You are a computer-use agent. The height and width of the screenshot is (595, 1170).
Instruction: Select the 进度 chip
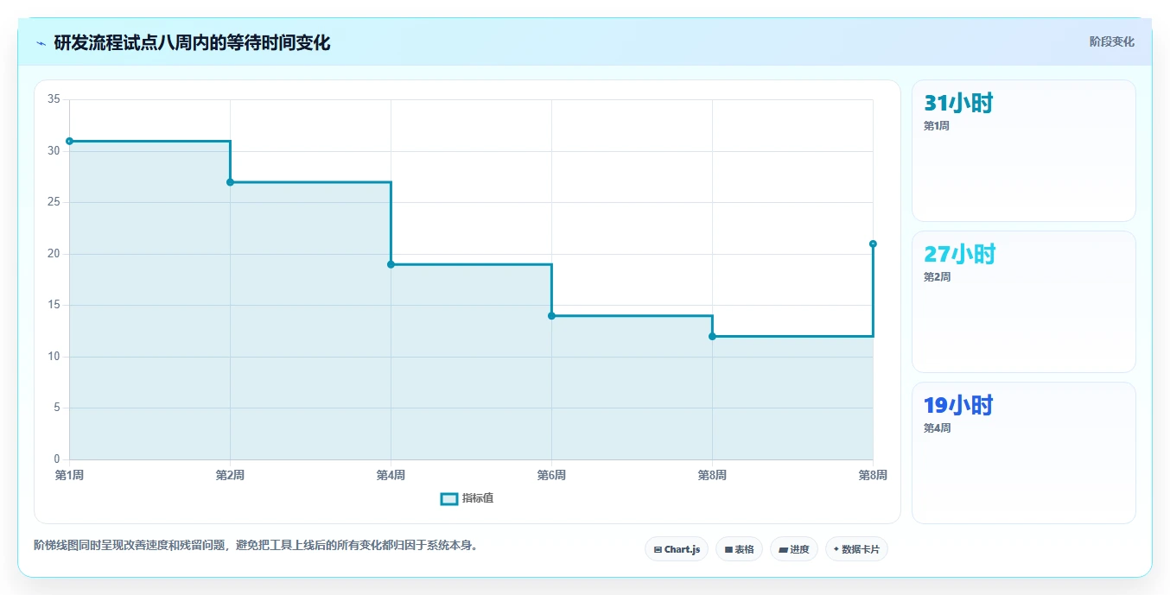click(x=794, y=549)
